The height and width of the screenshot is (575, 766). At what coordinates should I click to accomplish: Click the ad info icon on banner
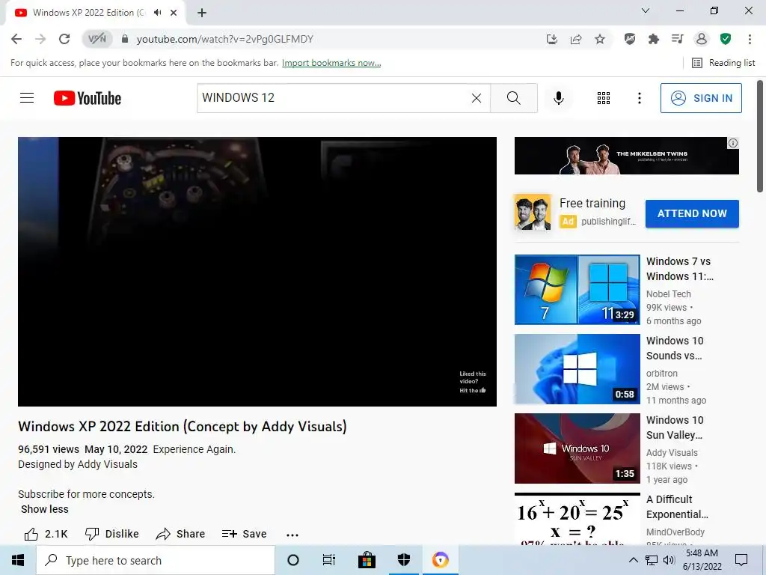tap(733, 143)
